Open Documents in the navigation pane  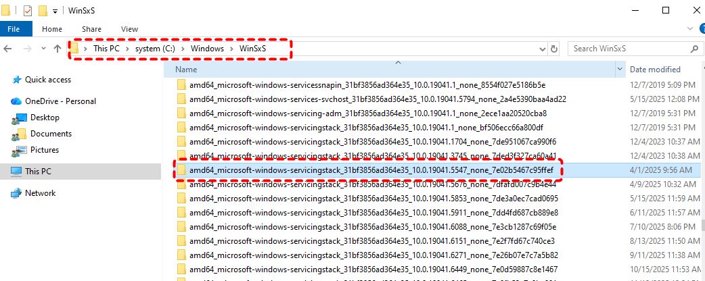pyautogui.click(x=51, y=134)
